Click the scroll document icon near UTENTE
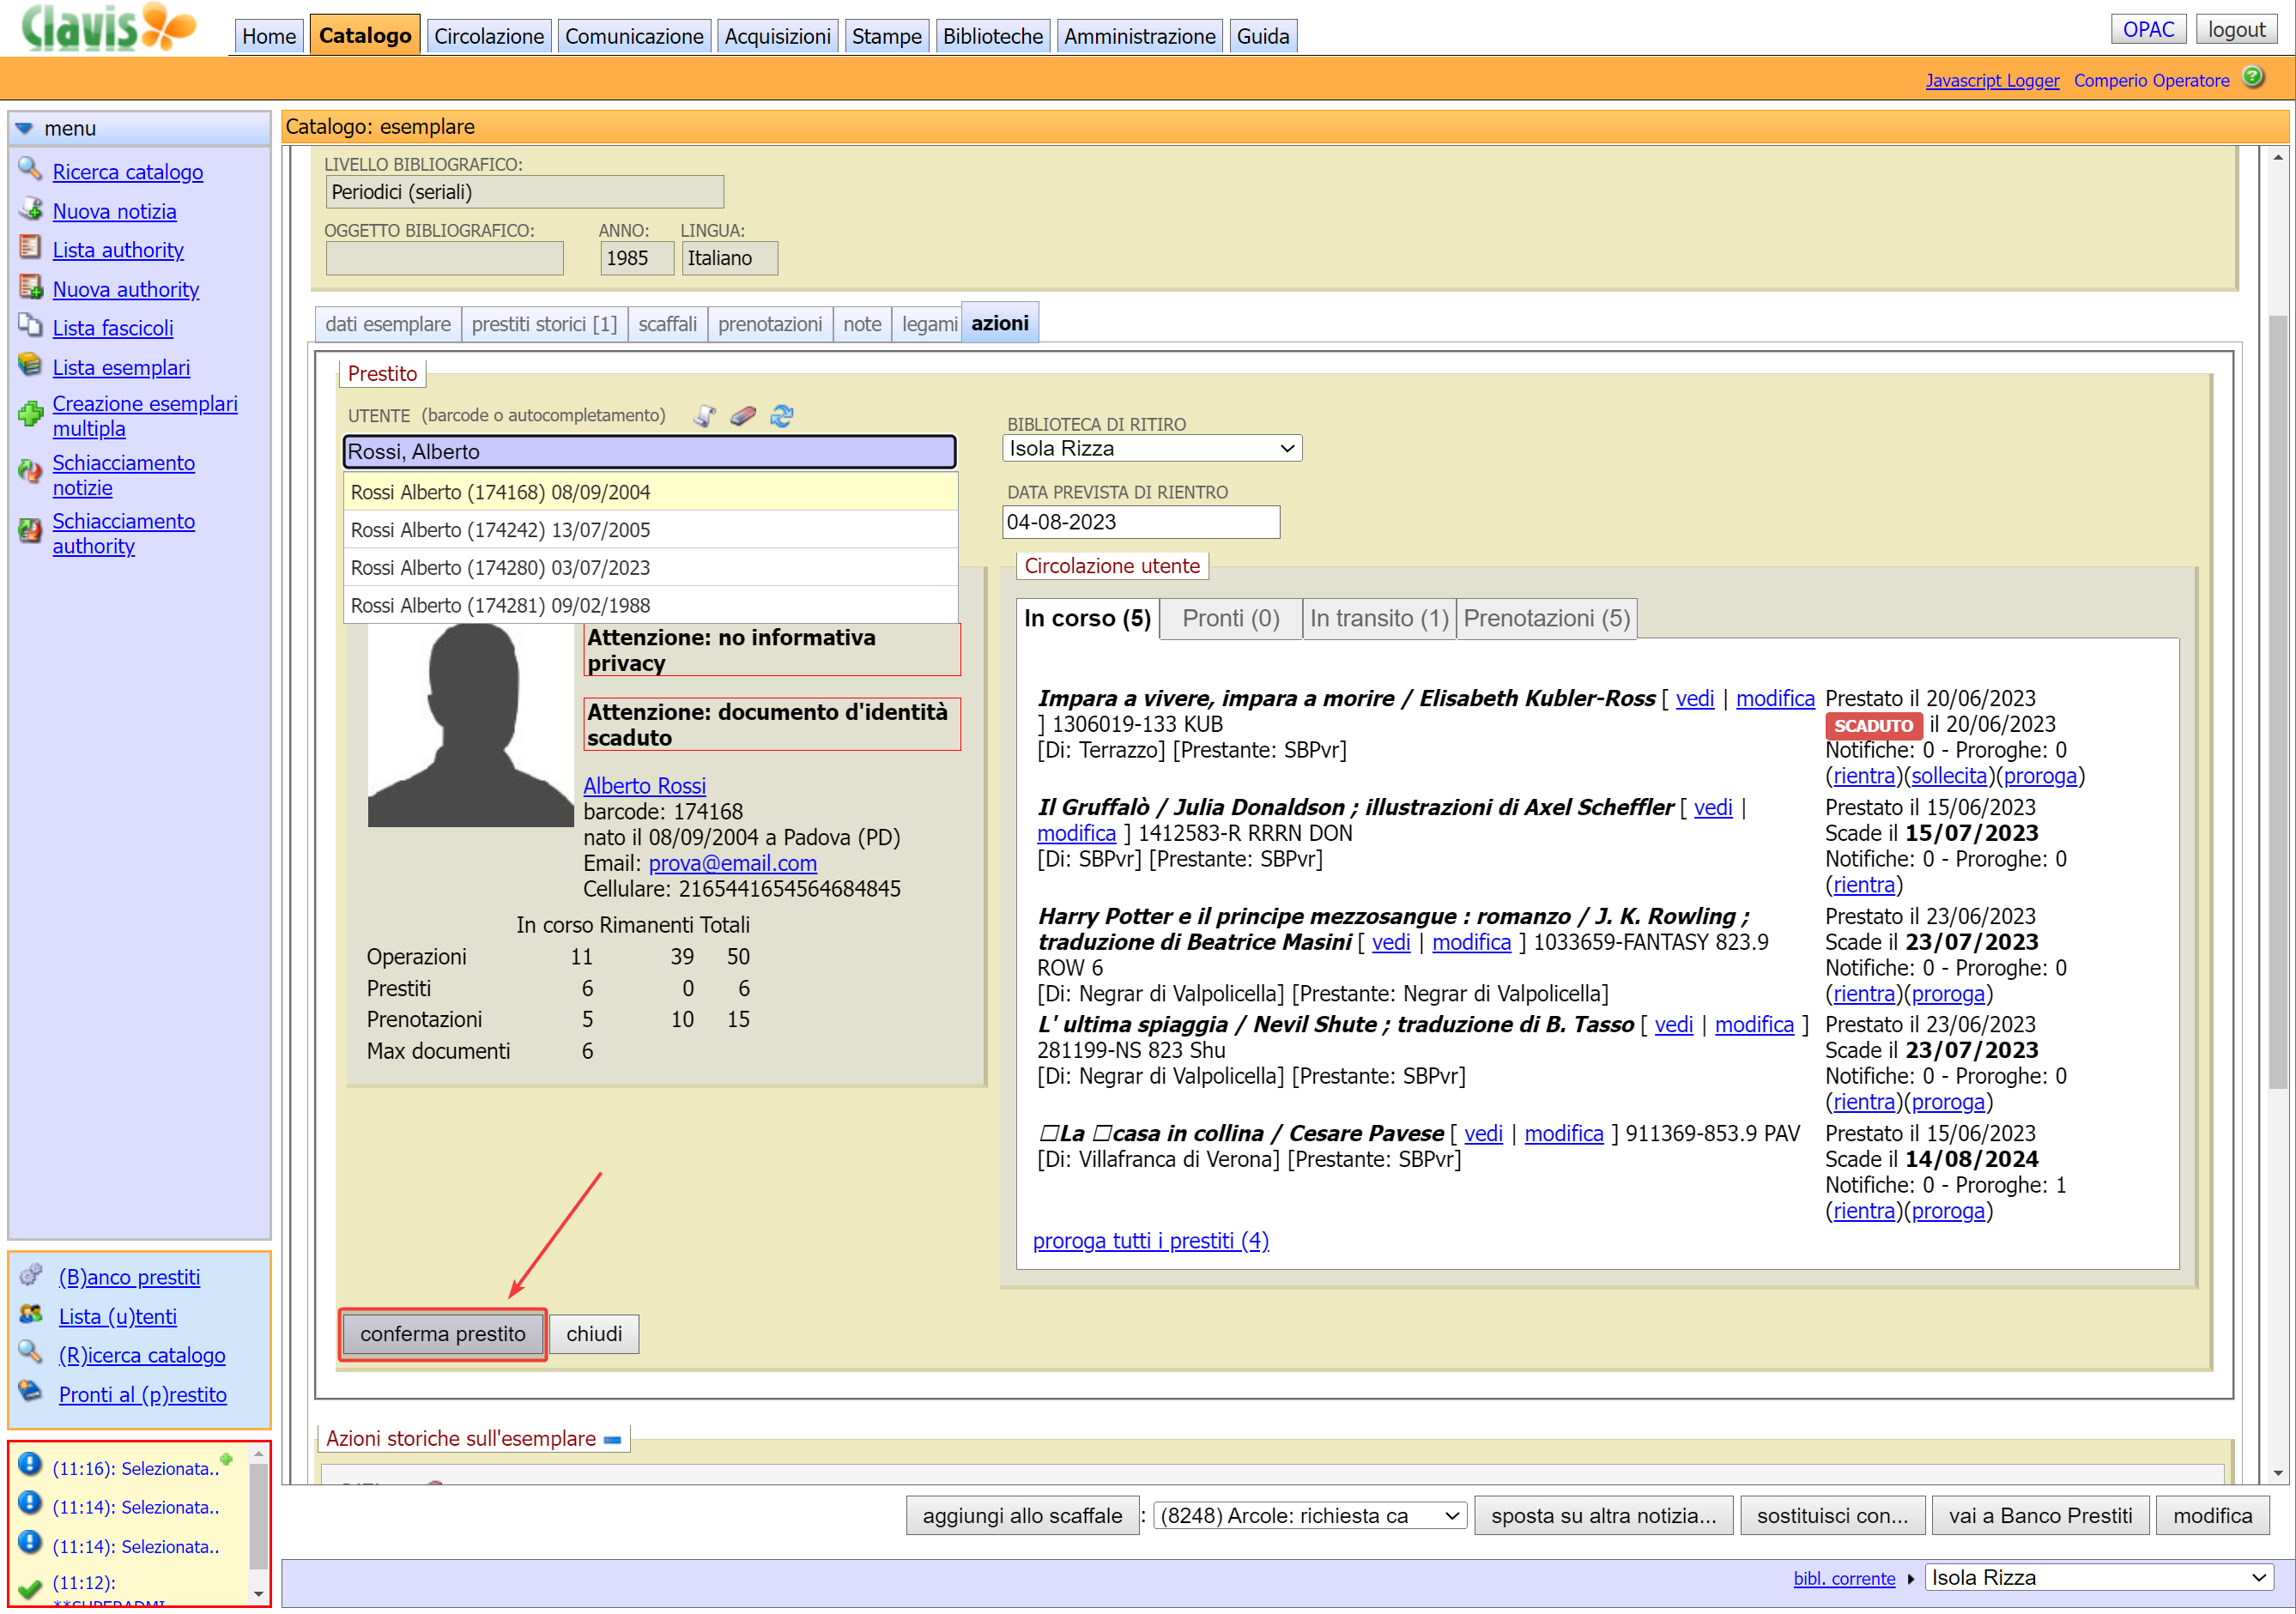This screenshot has height=1614, width=2296. click(705, 416)
